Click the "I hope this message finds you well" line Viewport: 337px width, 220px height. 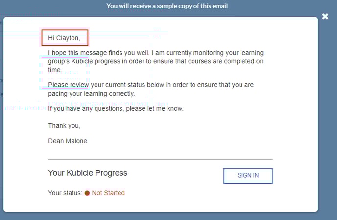tap(156, 53)
